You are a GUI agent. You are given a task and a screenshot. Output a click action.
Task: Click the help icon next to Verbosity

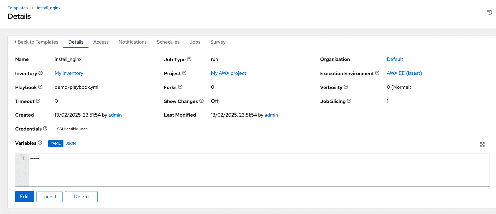click(x=346, y=87)
